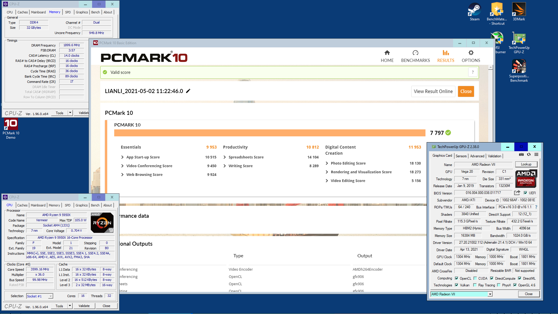Open Validation tab in GPU-Z
The width and height of the screenshot is (558, 314).
click(494, 156)
